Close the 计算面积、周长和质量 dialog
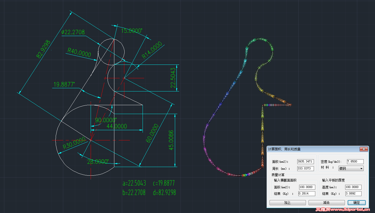Viewport: 375px width, 213px height. pyautogui.click(x=364, y=149)
